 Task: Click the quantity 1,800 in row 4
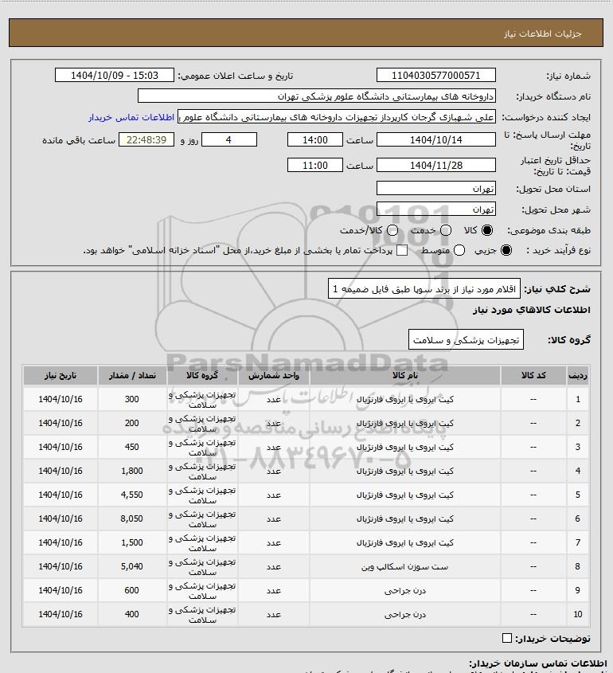pos(131,471)
